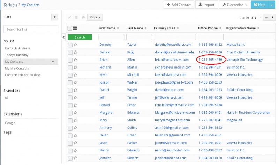Collapse the left sidebar with arrow handle
The height and width of the screenshot is (165, 279).
(x=63, y=37)
